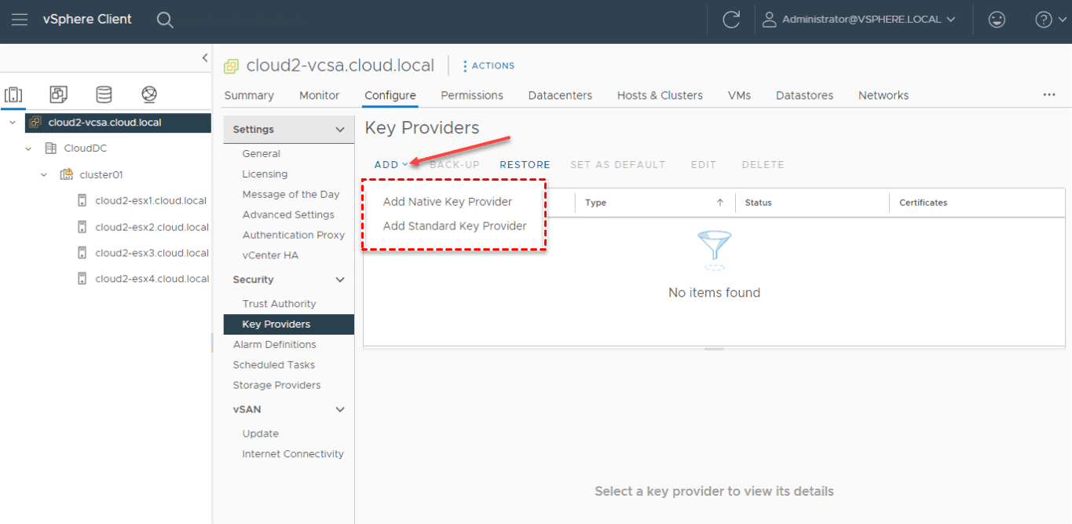Click host icon for cloud2-esx3.cloud.local
Screen dimensions: 1072x524
82,253
